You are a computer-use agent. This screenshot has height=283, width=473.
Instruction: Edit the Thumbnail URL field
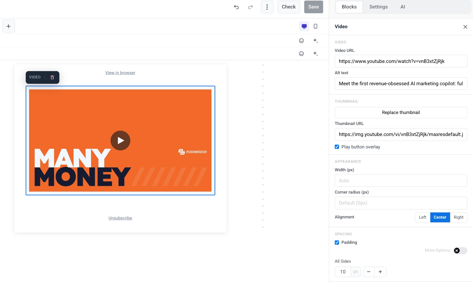(401, 134)
